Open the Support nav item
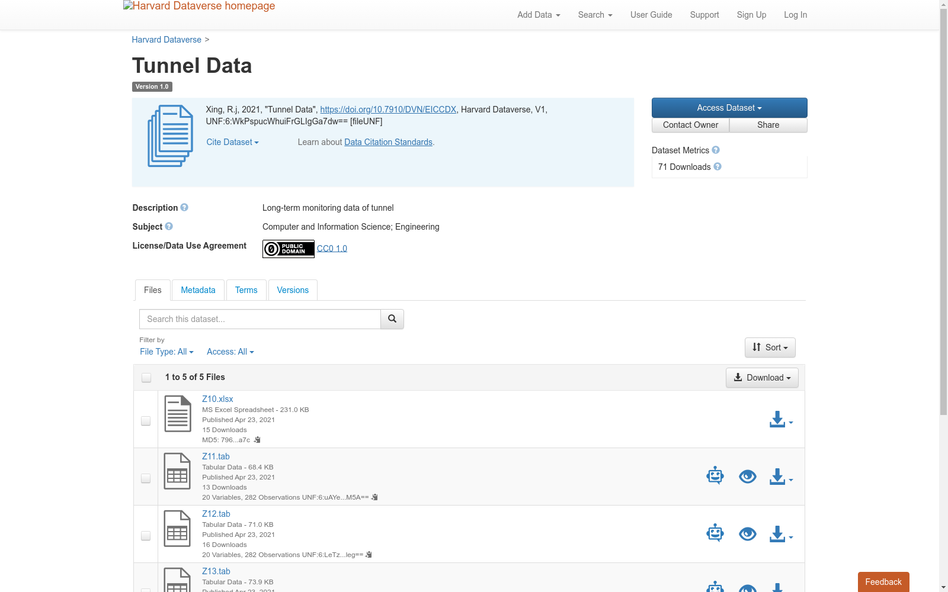 (704, 15)
